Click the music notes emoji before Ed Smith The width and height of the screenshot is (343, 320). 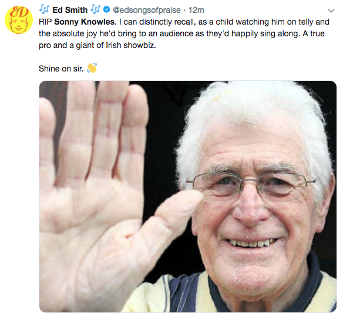pos(44,9)
